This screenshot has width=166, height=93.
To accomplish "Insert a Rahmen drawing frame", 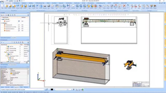I will pyautogui.click(x=73, y=6).
